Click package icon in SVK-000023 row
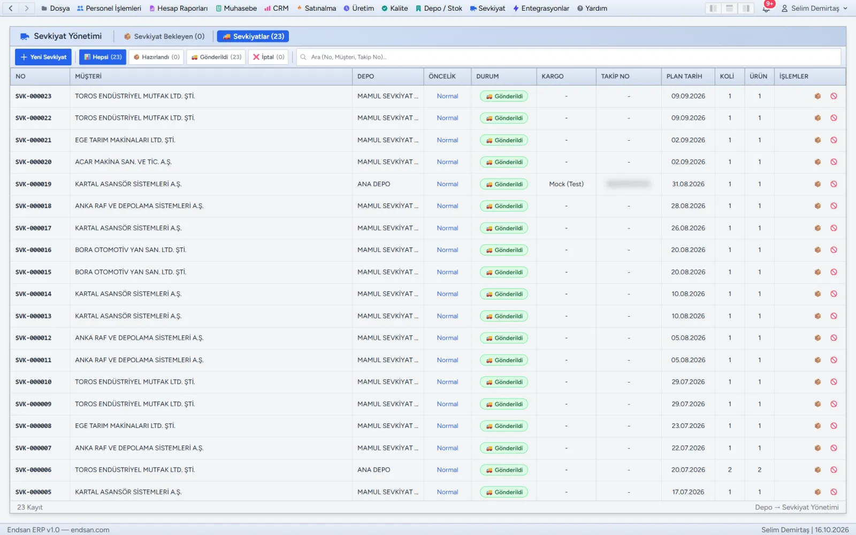856x535 pixels. pyautogui.click(x=817, y=96)
